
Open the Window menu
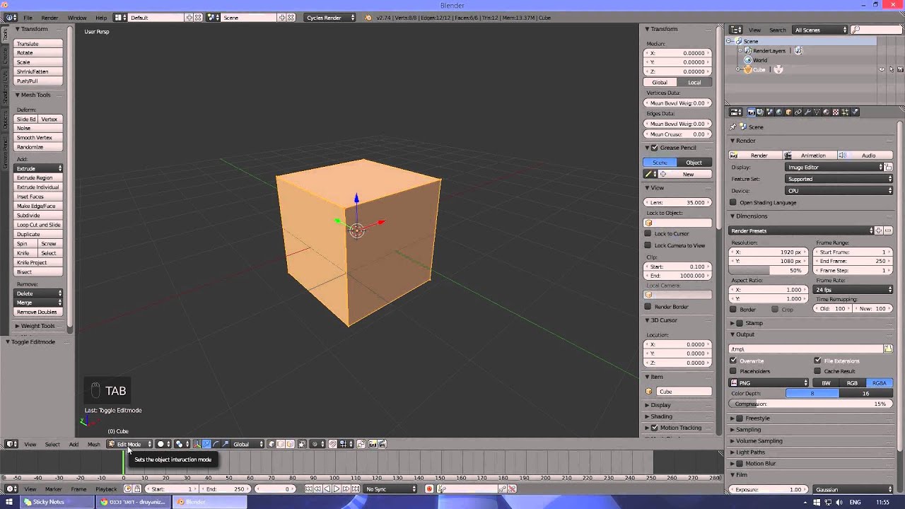click(x=77, y=17)
